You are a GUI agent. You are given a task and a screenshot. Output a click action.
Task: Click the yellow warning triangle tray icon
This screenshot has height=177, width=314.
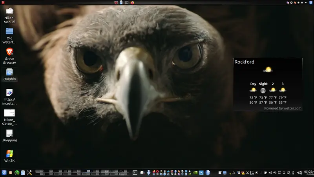point(243,173)
